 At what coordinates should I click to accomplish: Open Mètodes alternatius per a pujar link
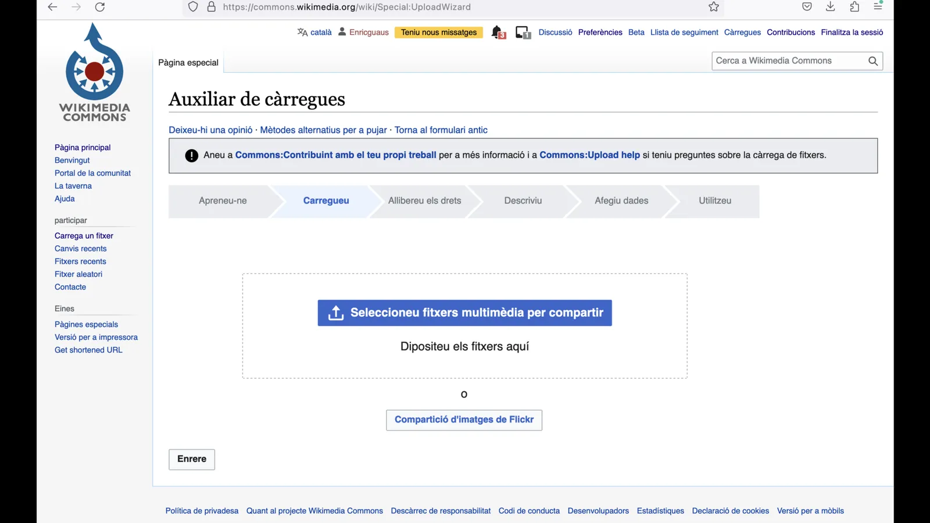(323, 130)
